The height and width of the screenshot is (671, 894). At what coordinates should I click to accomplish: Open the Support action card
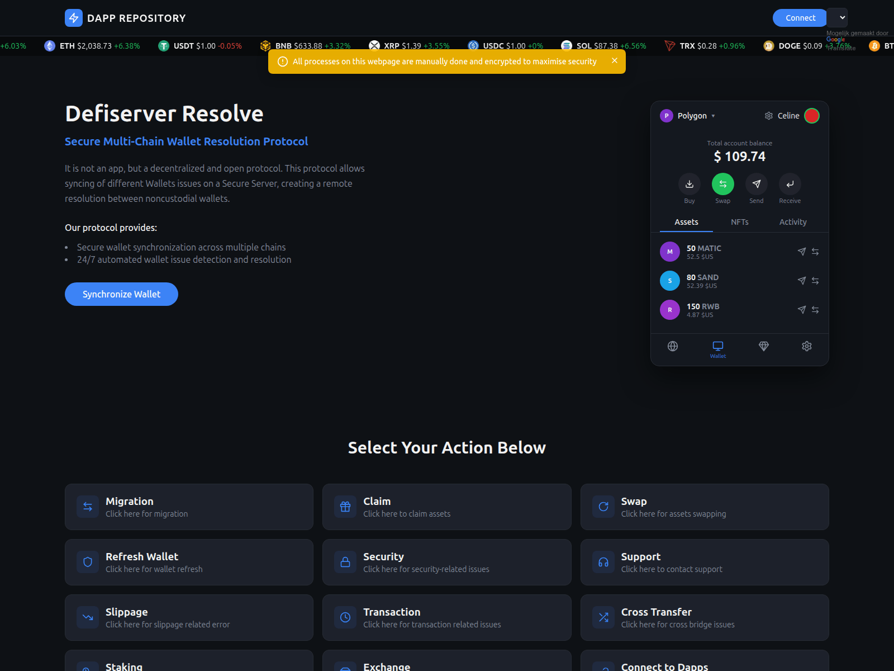pyautogui.click(x=705, y=562)
